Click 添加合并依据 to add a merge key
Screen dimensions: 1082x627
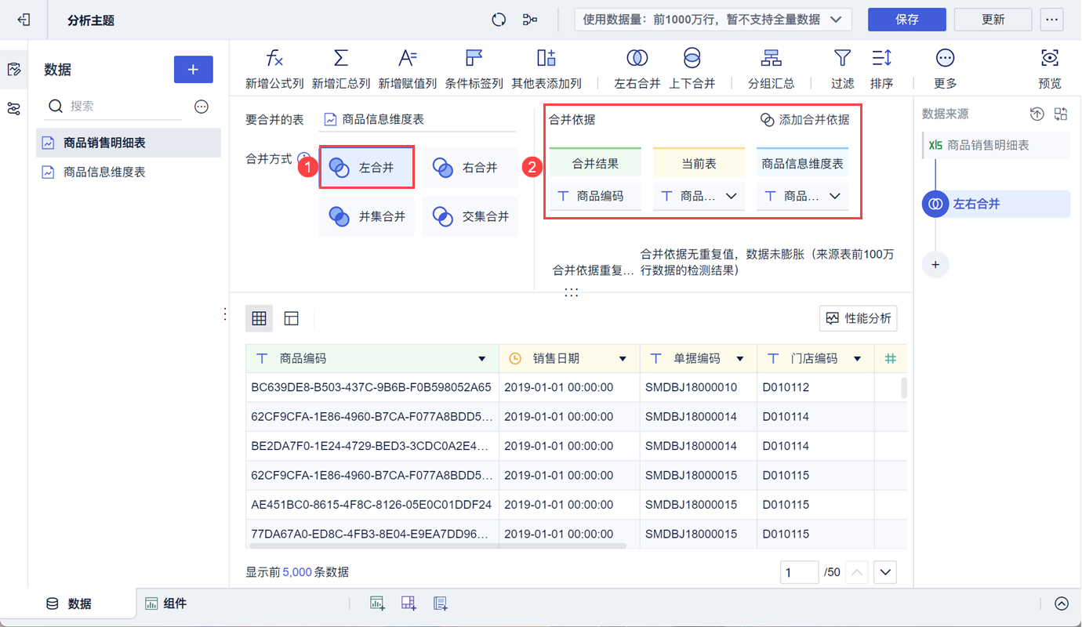pyautogui.click(x=804, y=120)
